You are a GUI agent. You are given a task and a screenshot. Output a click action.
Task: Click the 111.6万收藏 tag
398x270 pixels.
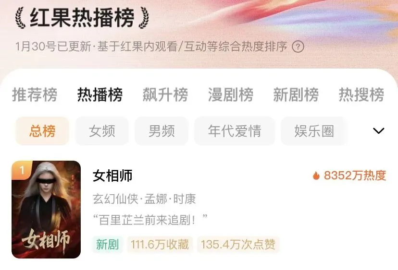[x=160, y=245]
